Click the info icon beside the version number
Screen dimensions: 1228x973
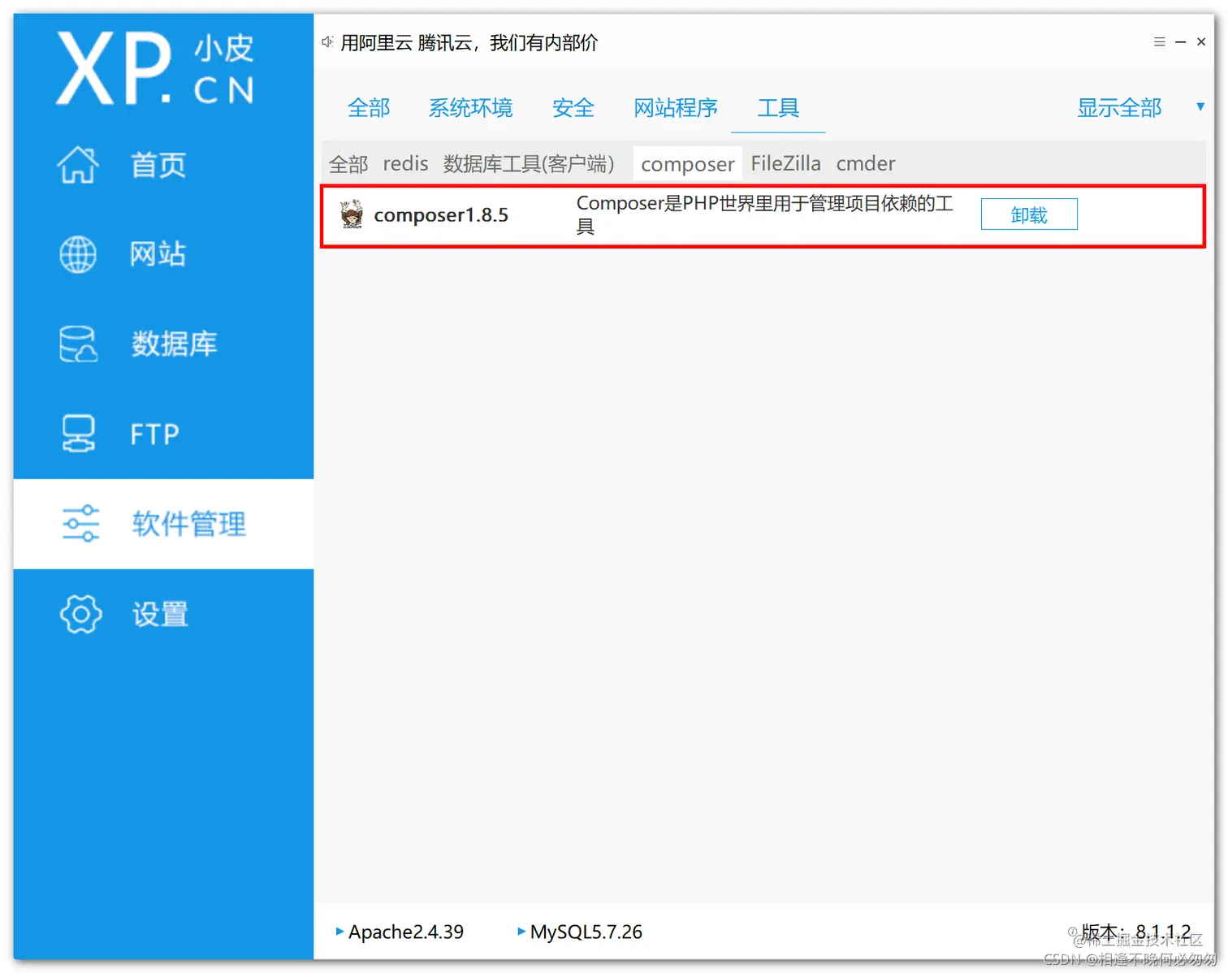coord(1072,932)
